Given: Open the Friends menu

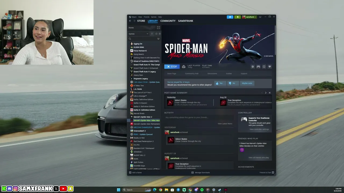Looking at the screenshot, I should point(146,17).
